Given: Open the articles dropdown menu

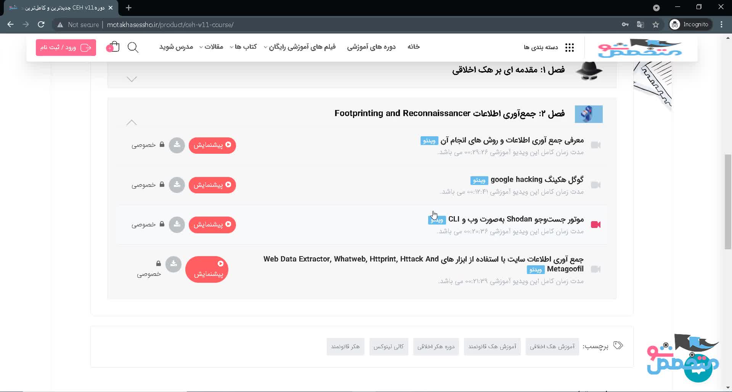Looking at the screenshot, I should click(211, 47).
